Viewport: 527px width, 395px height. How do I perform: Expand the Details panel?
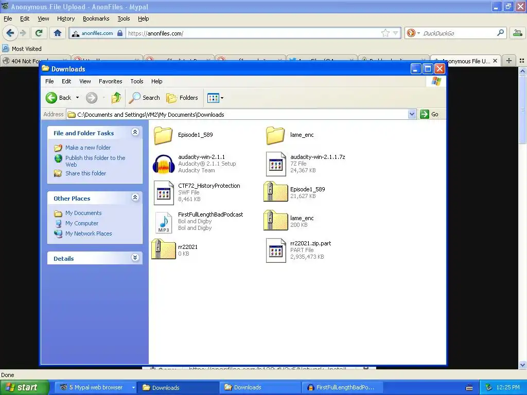[x=135, y=258]
